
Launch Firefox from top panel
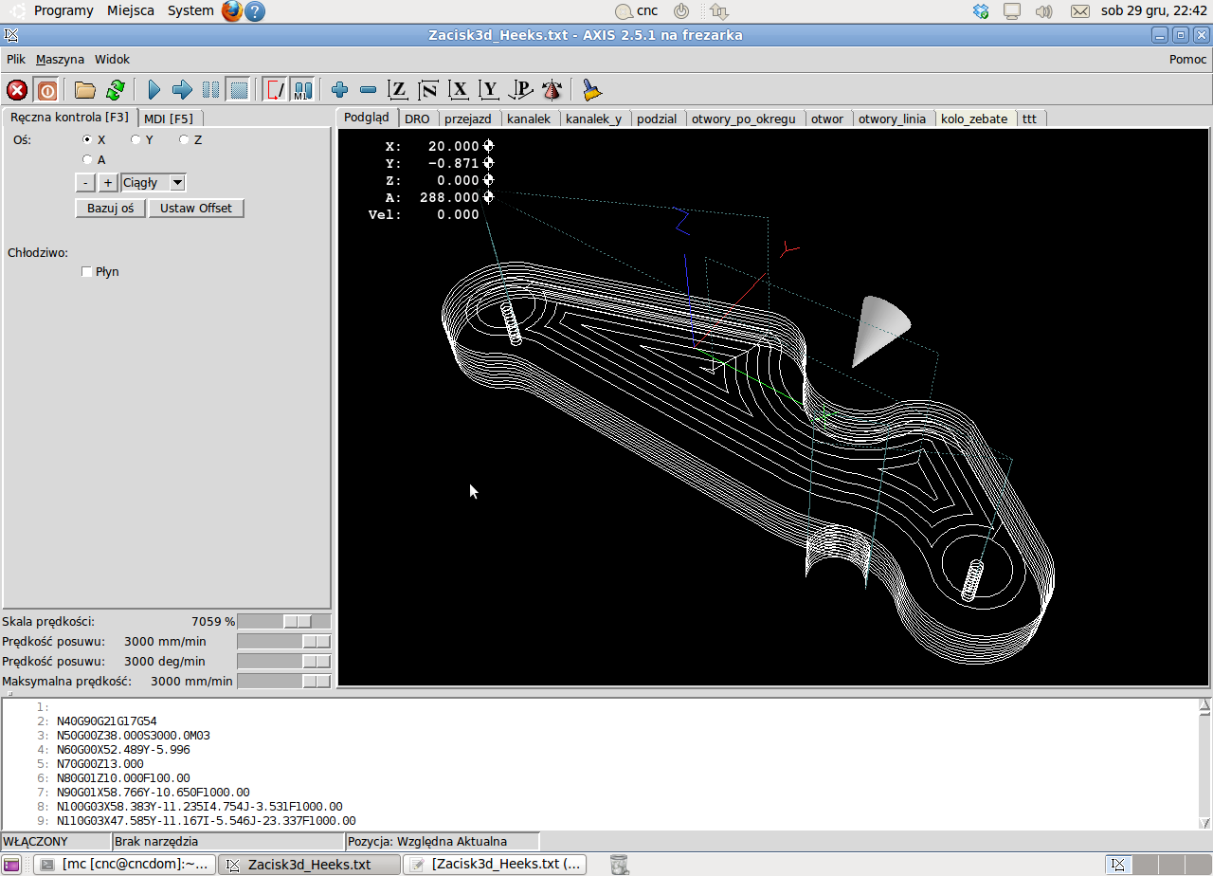click(x=231, y=11)
